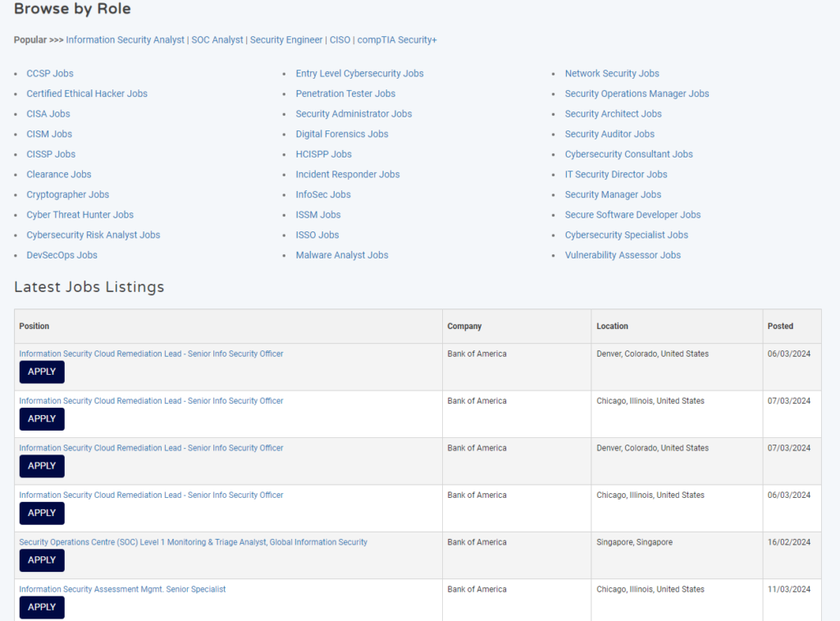Viewport: 840px width, 621px height.
Task: Go to CISM Jobs
Action: (x=49, y=134)
